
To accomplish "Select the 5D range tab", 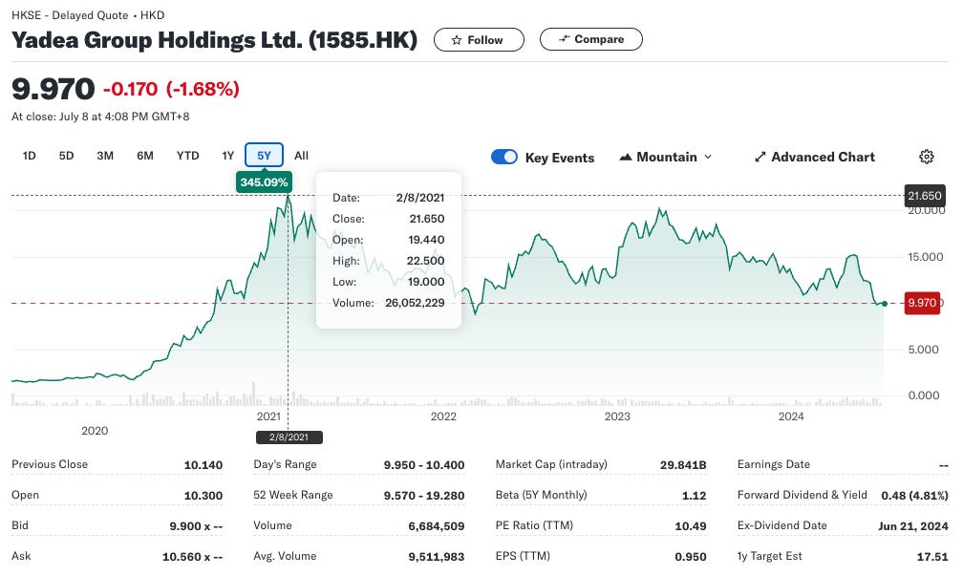I will click(66, 156).
